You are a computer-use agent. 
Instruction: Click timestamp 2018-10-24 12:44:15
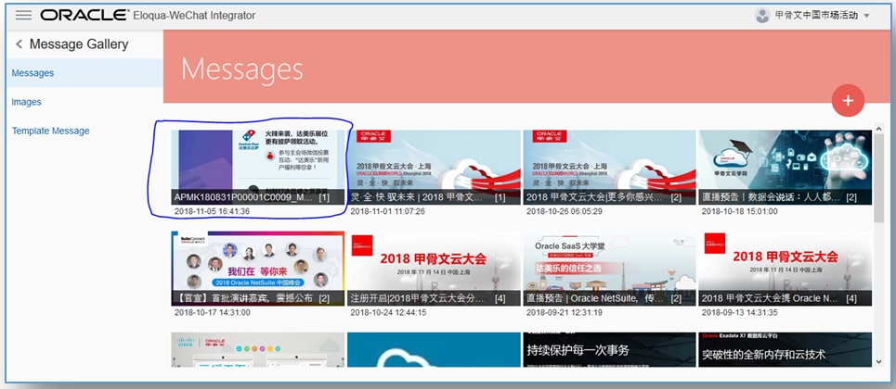click(388, 312)
